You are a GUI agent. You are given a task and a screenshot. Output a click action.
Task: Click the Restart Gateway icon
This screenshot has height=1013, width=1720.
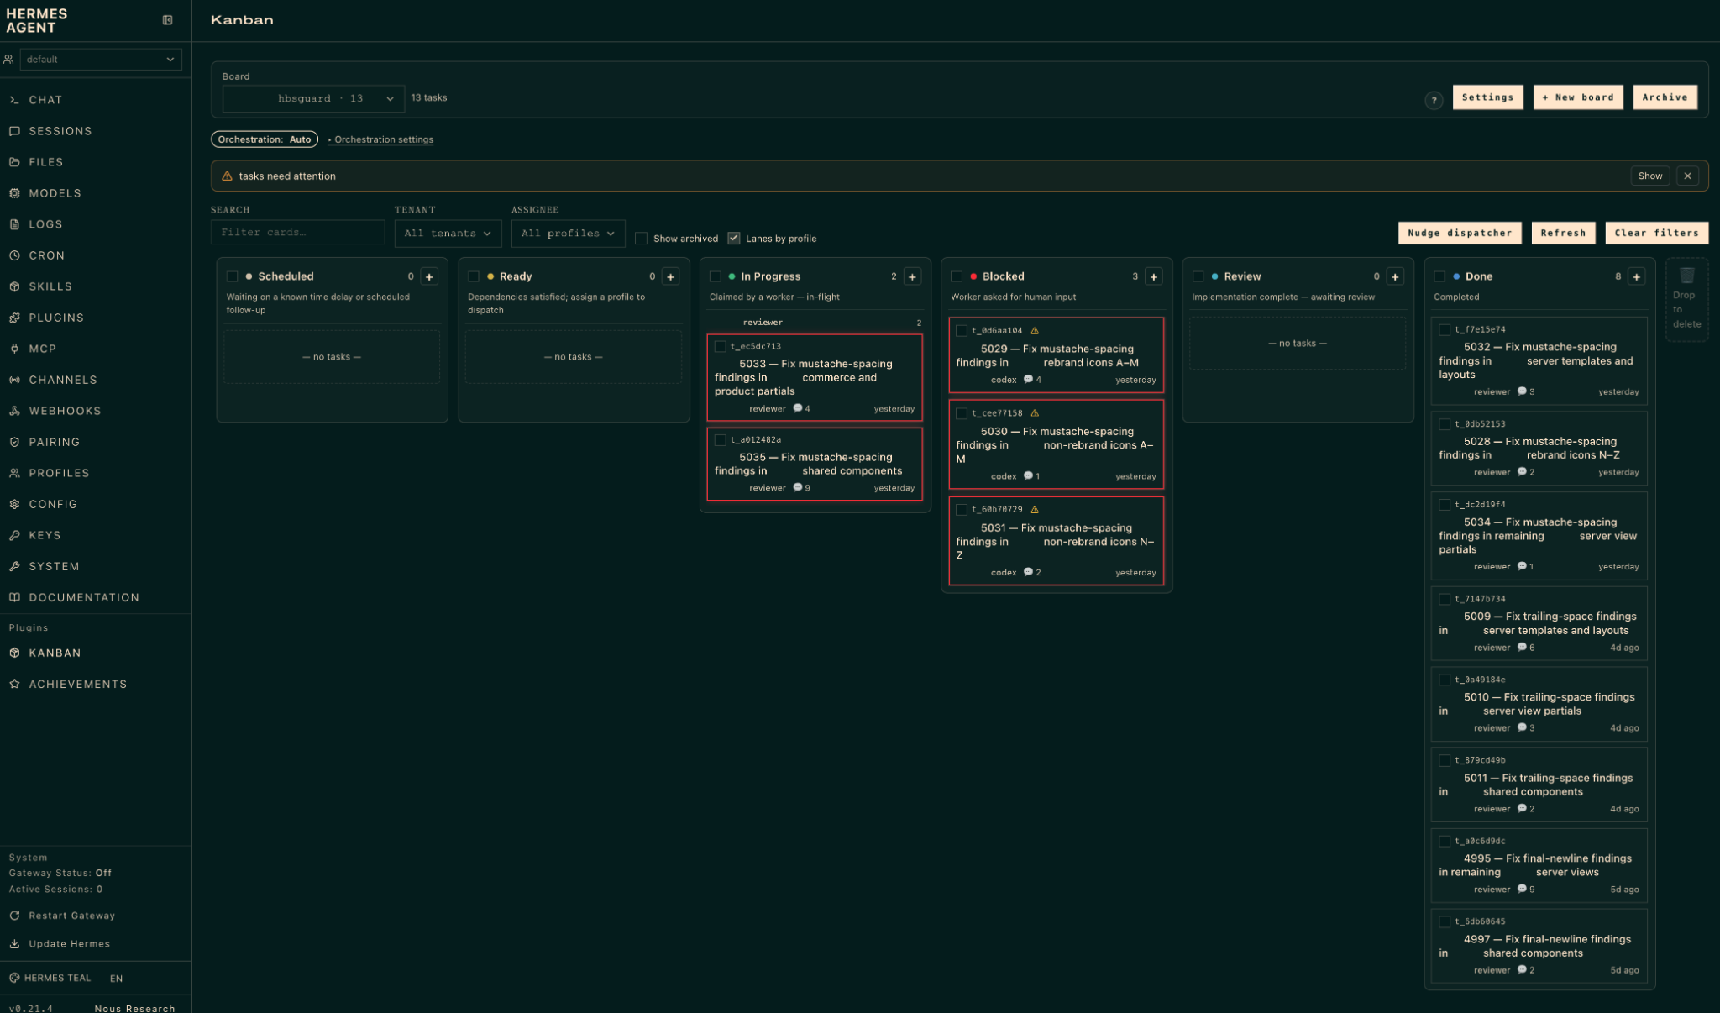(x=14, y=916)
